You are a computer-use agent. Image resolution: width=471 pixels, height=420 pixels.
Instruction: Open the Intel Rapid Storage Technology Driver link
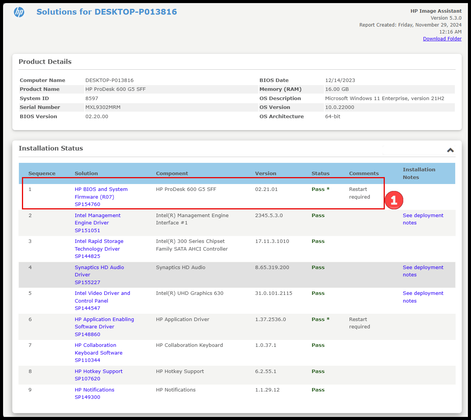point(99,245)
